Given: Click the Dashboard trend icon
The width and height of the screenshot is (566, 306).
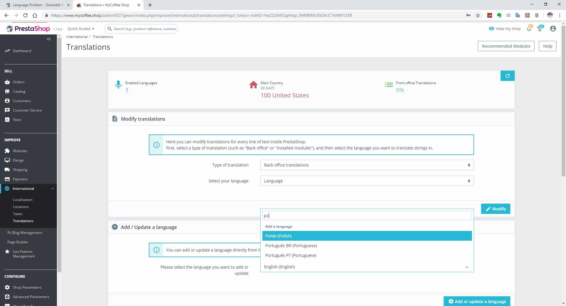Looking at the screenshot, I should (7, 51).
